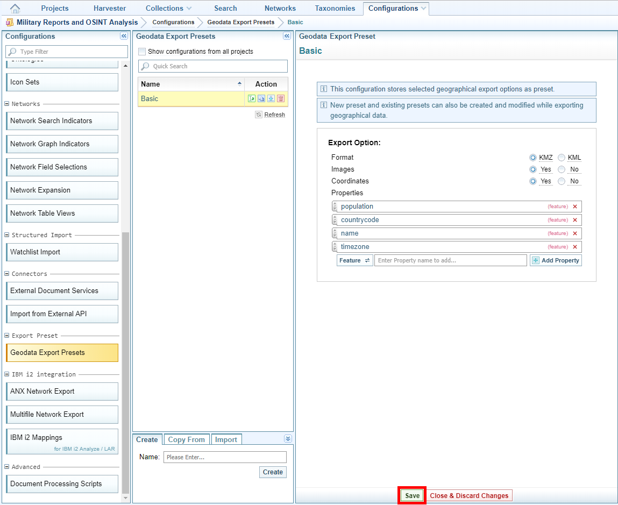
Task: Click the home icon in top navigation
Action: pyautogui.click(x=16, y=9)
